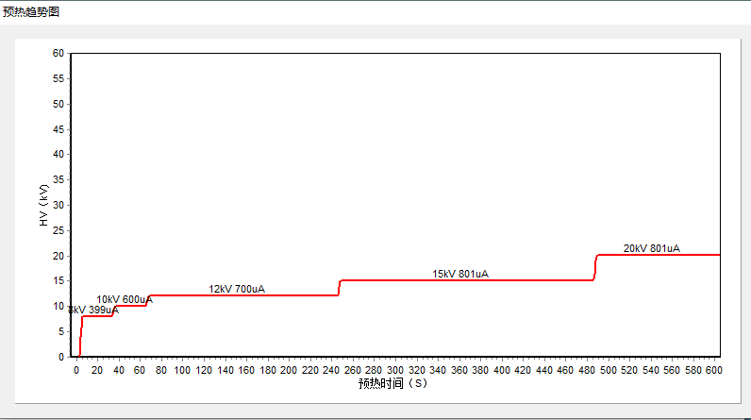This screenshot has height=420, width=751.
Task: Click the 45 tick on the HV axis
Action: pyautogui.click(x=58, y=129)
